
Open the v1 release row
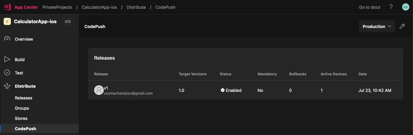coord(246,90)
